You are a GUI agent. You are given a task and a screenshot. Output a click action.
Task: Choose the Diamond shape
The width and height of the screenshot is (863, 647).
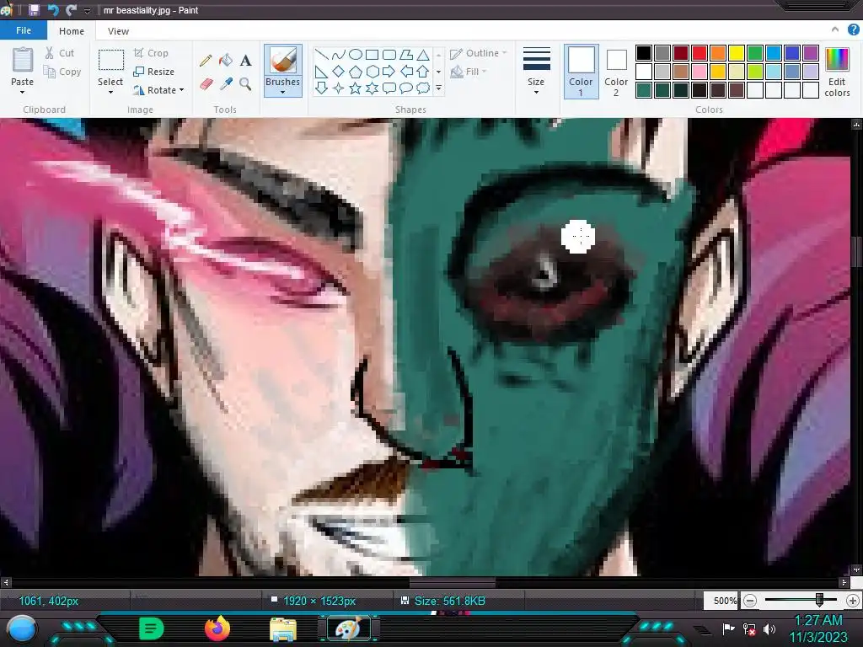(339, 72)
